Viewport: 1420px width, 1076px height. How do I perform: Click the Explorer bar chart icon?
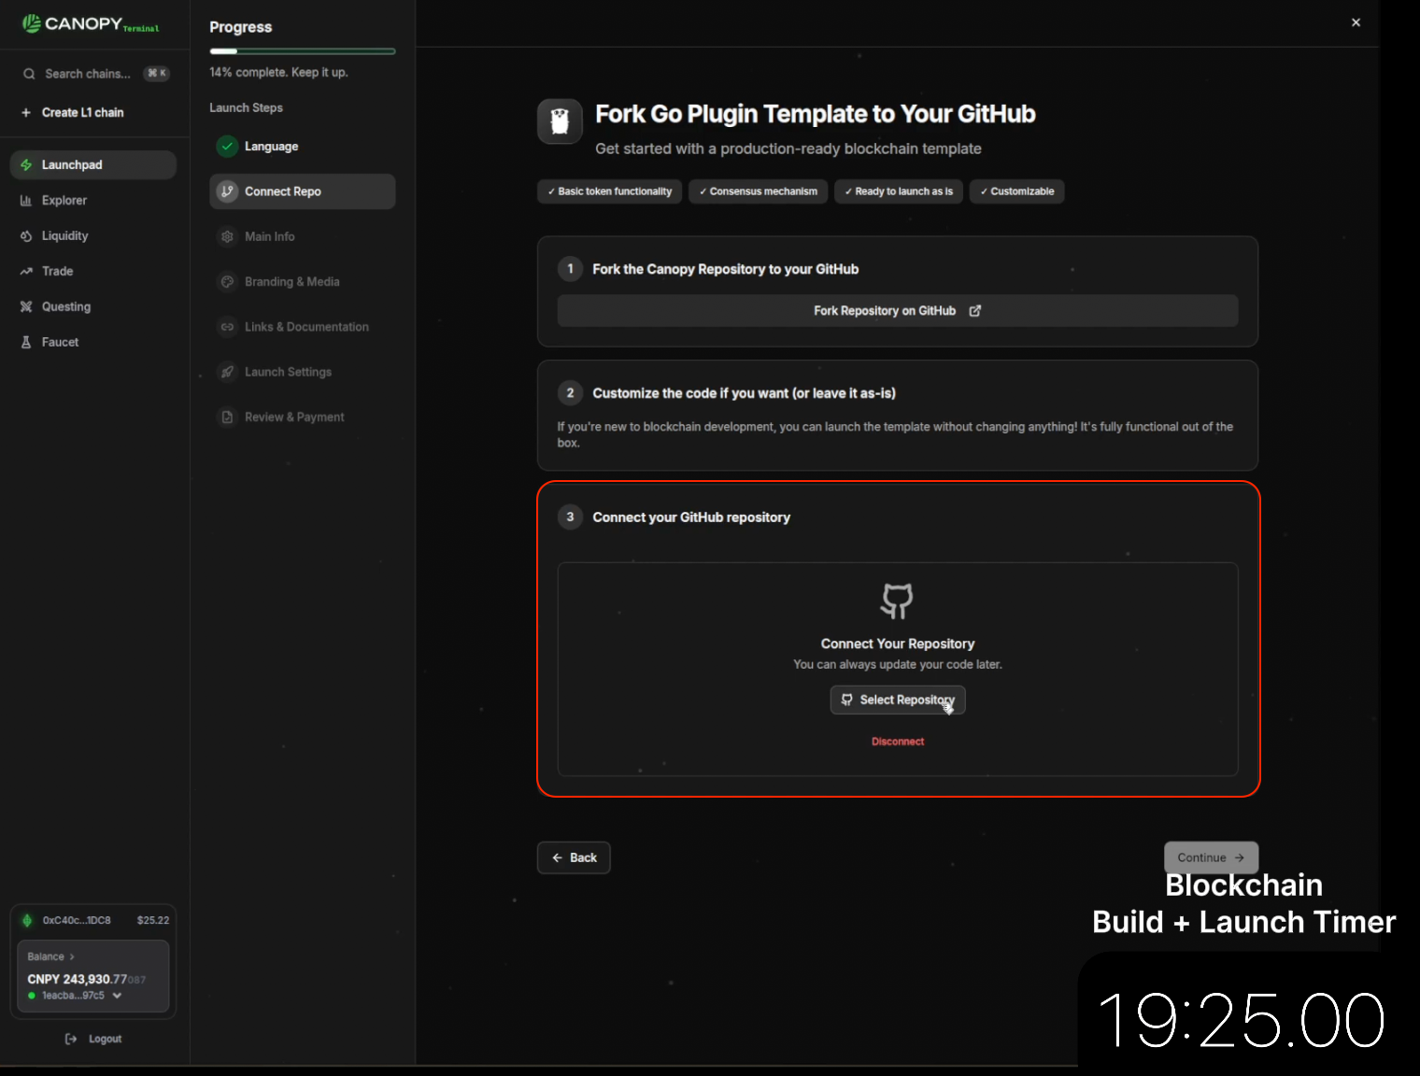click(26, 200)
